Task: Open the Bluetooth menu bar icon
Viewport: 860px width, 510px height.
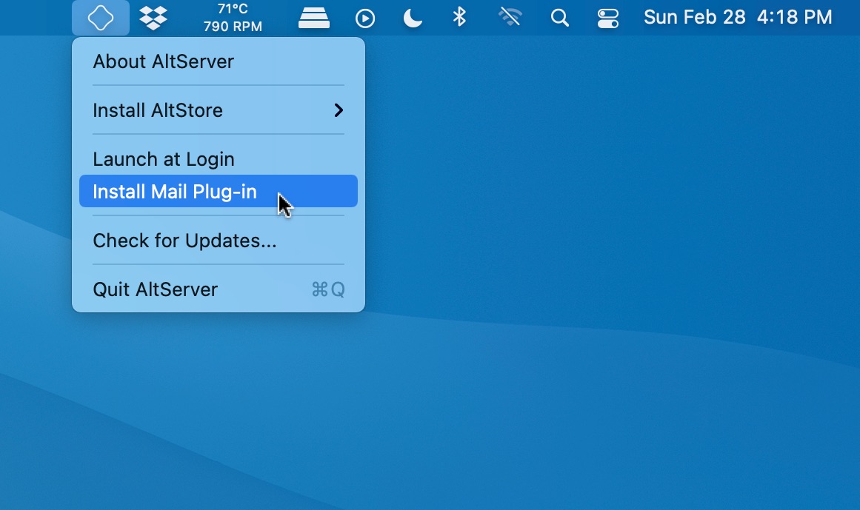Action: pos(459,17)
